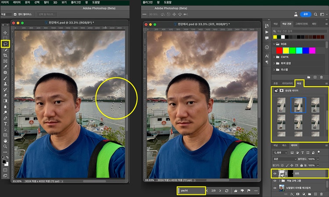Select the Brush tool
This screenshot has width=329, height=197.
(x=5, y=78)
